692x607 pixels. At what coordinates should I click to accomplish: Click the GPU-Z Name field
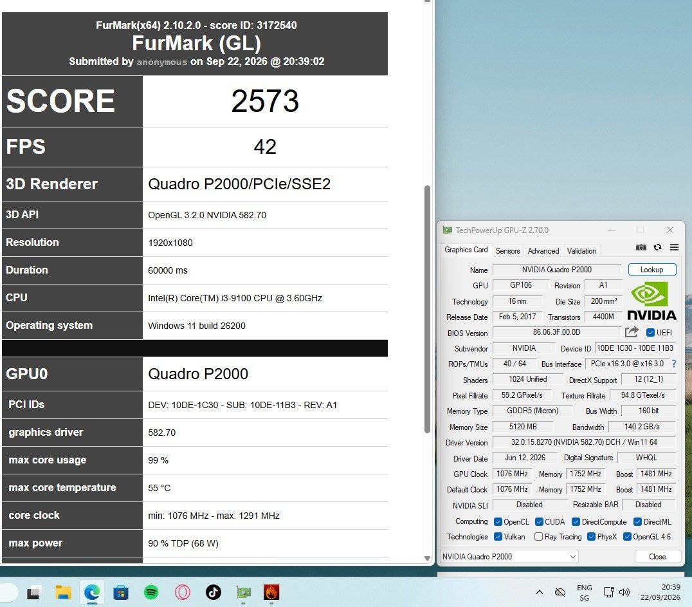[x=557, y=270]
